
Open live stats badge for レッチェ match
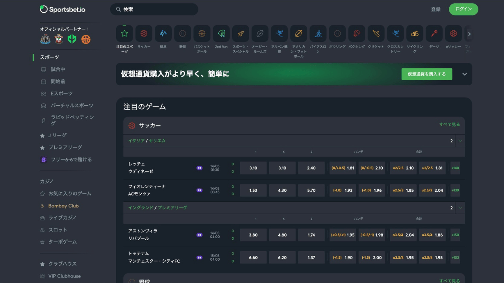[x=200, y=168]
